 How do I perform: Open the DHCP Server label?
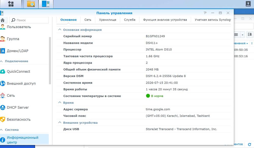[x=18, y=107]
